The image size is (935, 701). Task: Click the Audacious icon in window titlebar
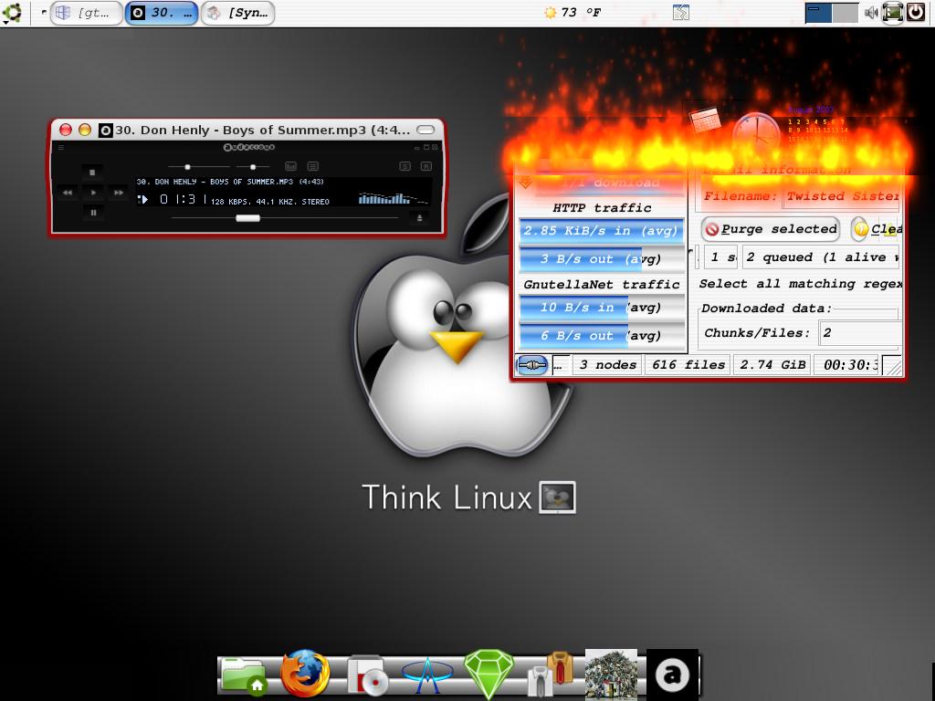click(x=106, y=130)
